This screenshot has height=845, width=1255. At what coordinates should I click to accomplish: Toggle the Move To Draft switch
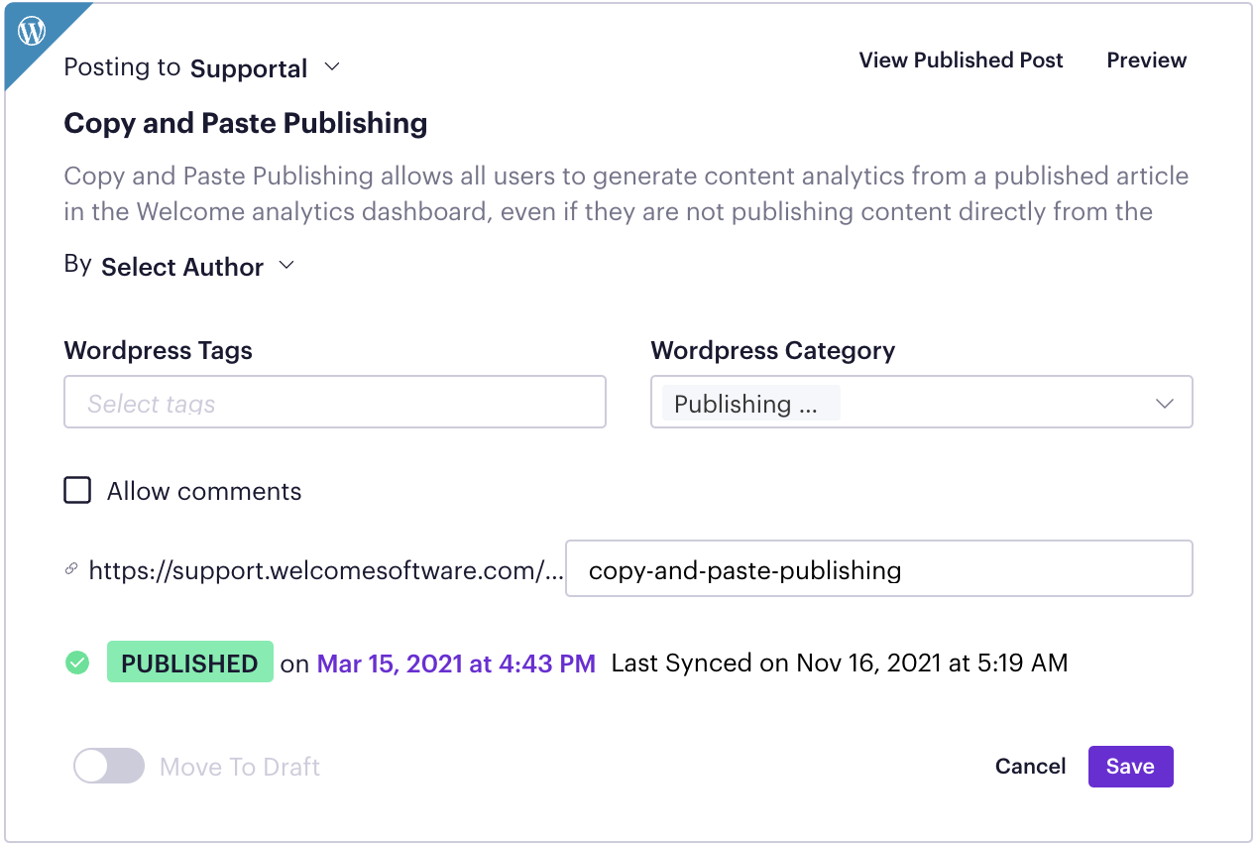(109, 767)
